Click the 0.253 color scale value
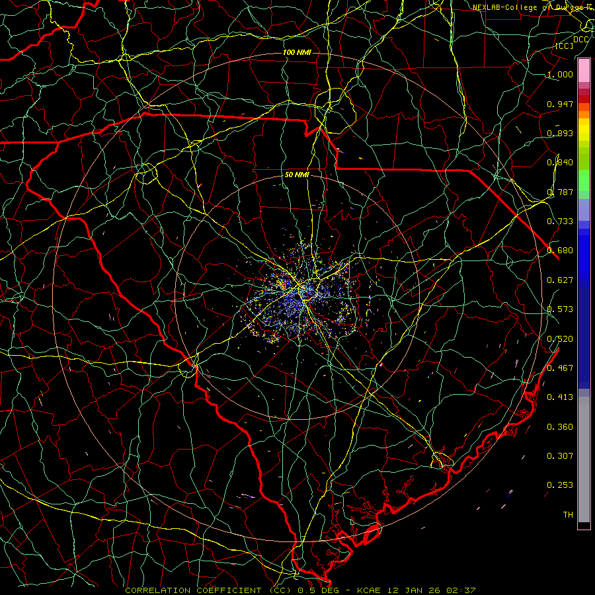 (x=560, y=485)
